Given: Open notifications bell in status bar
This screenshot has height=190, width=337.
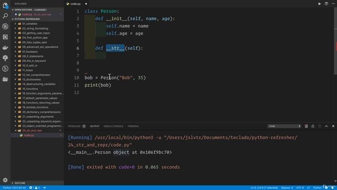Looking at the screenshot, I should 332,188.
